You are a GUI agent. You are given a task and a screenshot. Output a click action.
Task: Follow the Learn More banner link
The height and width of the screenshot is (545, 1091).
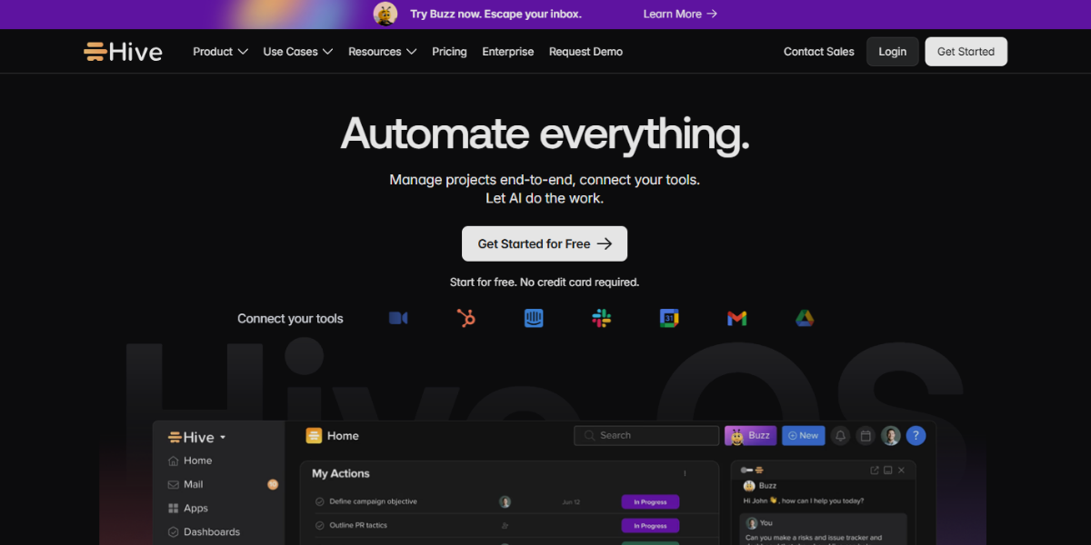point(680,14)
